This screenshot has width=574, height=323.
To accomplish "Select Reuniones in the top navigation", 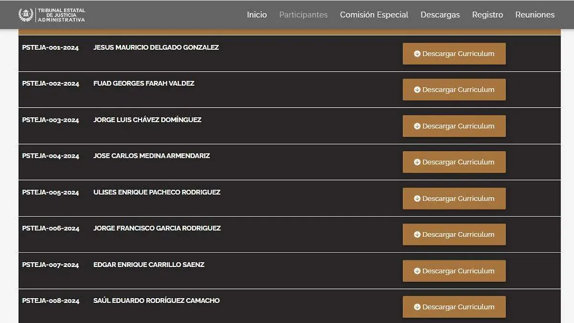I will click(535, 15).
